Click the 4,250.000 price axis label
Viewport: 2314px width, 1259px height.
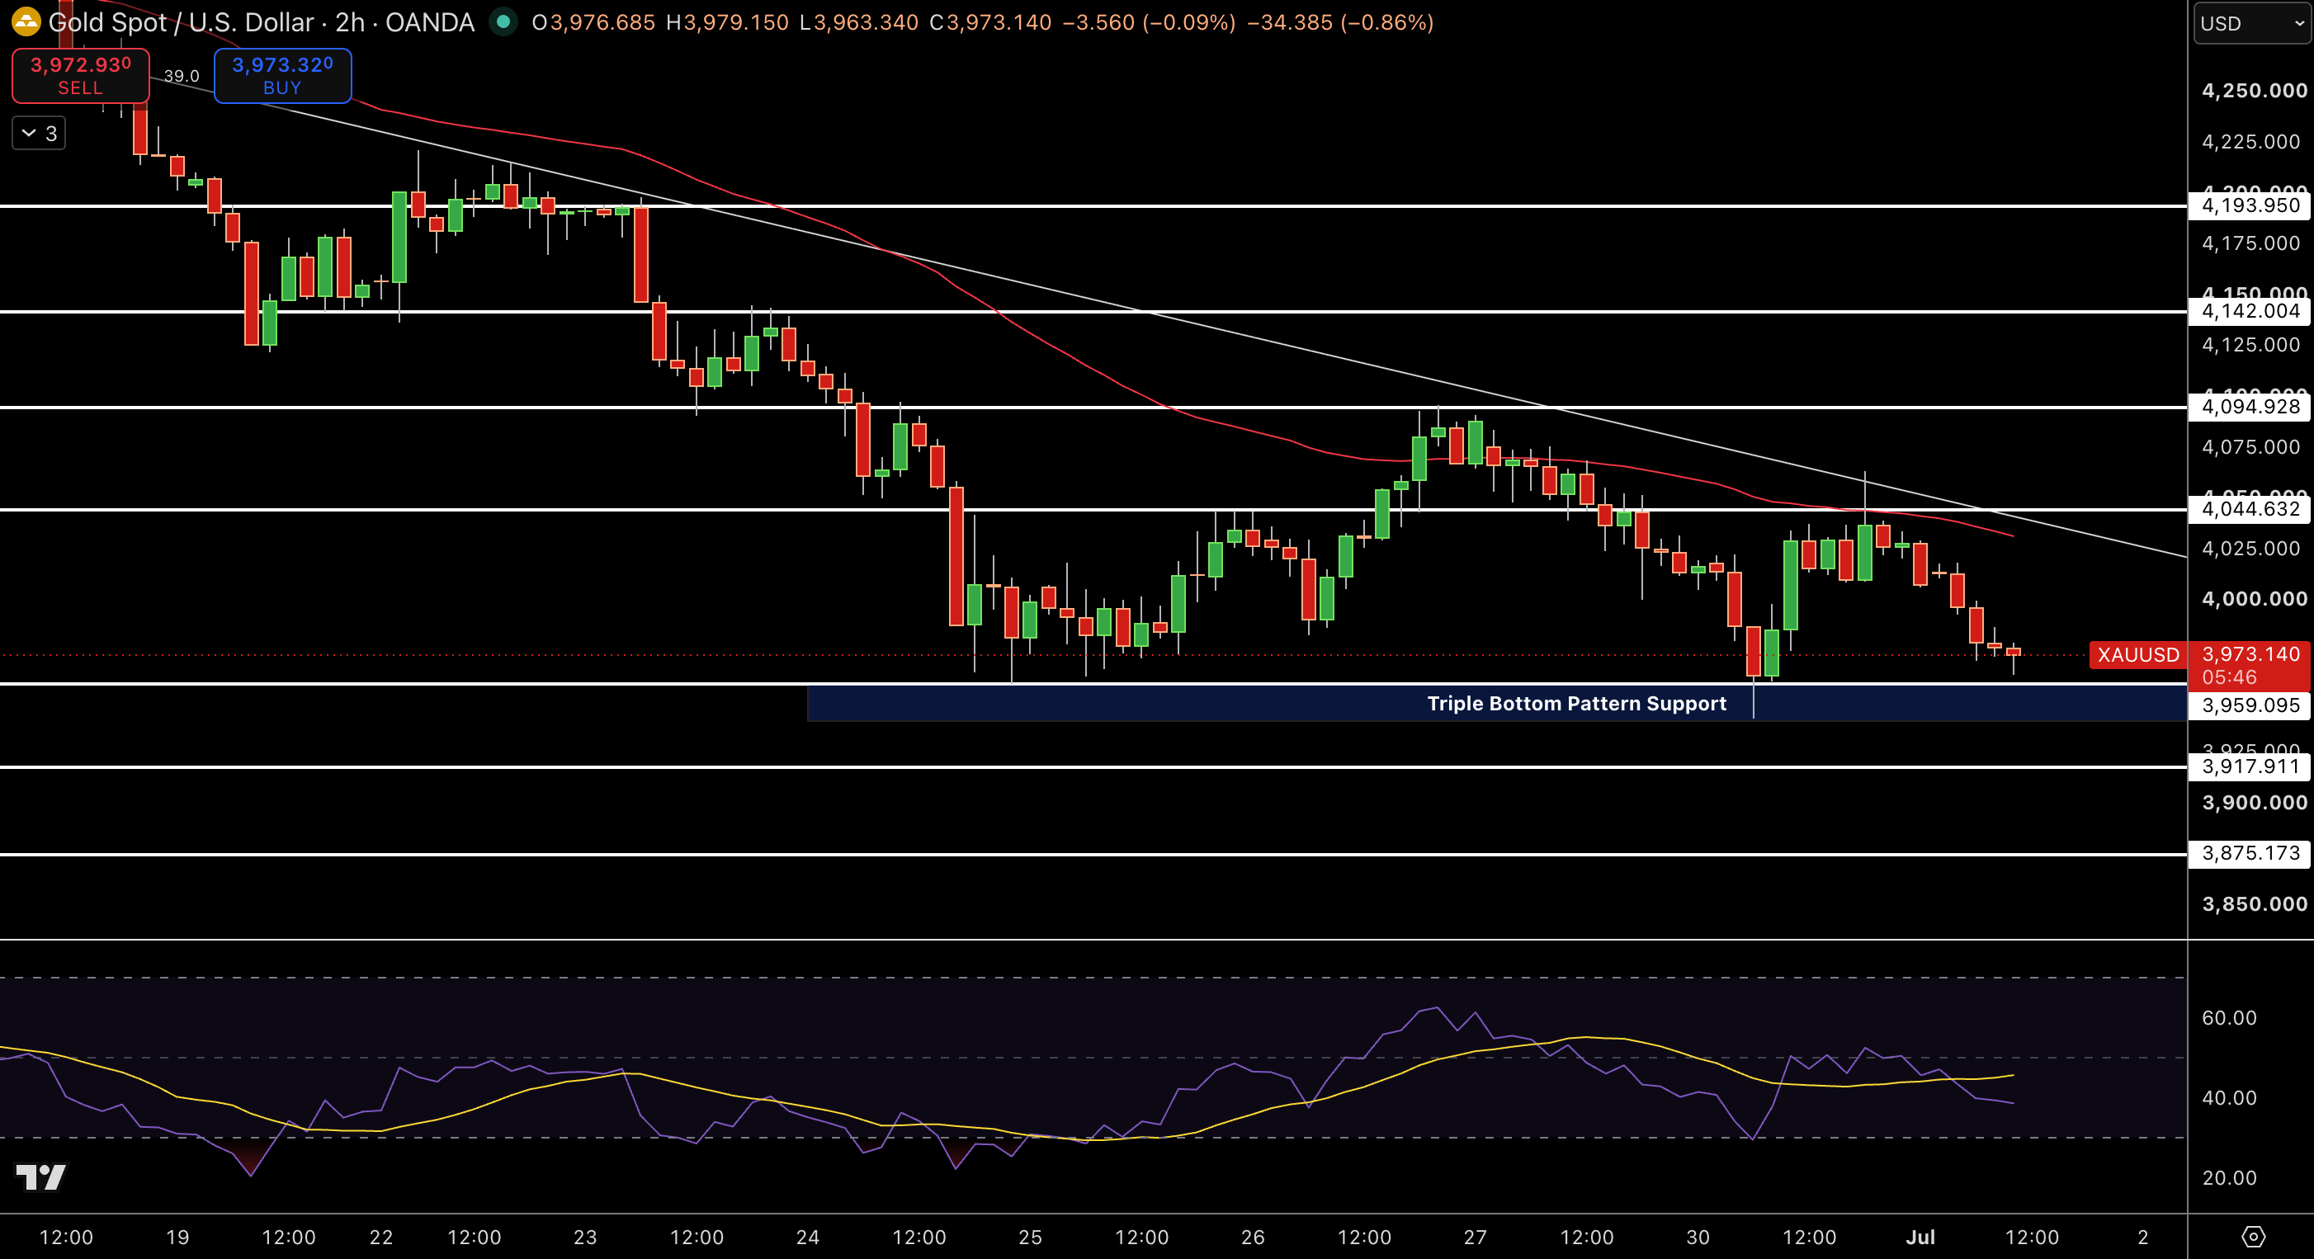(2254, 91)
